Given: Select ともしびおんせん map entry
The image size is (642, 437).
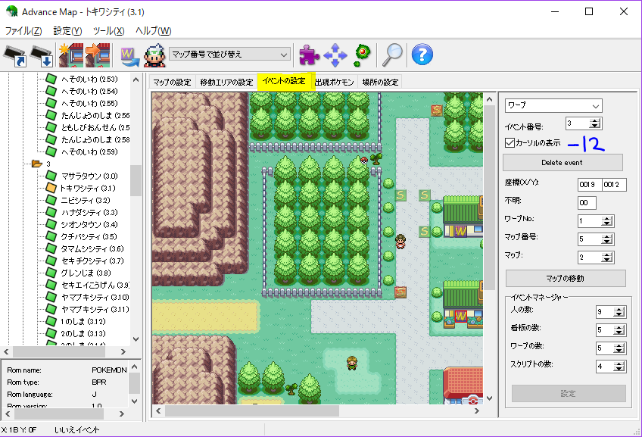Looking at the screenshot, I should [95, 128].
